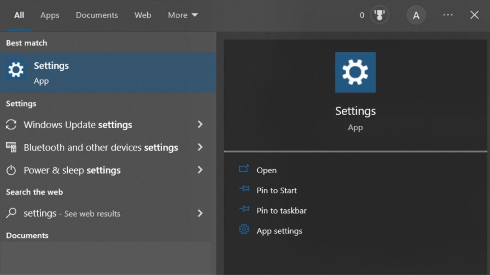Click the Settings gear icon in Best match

(x=16, y=70)
